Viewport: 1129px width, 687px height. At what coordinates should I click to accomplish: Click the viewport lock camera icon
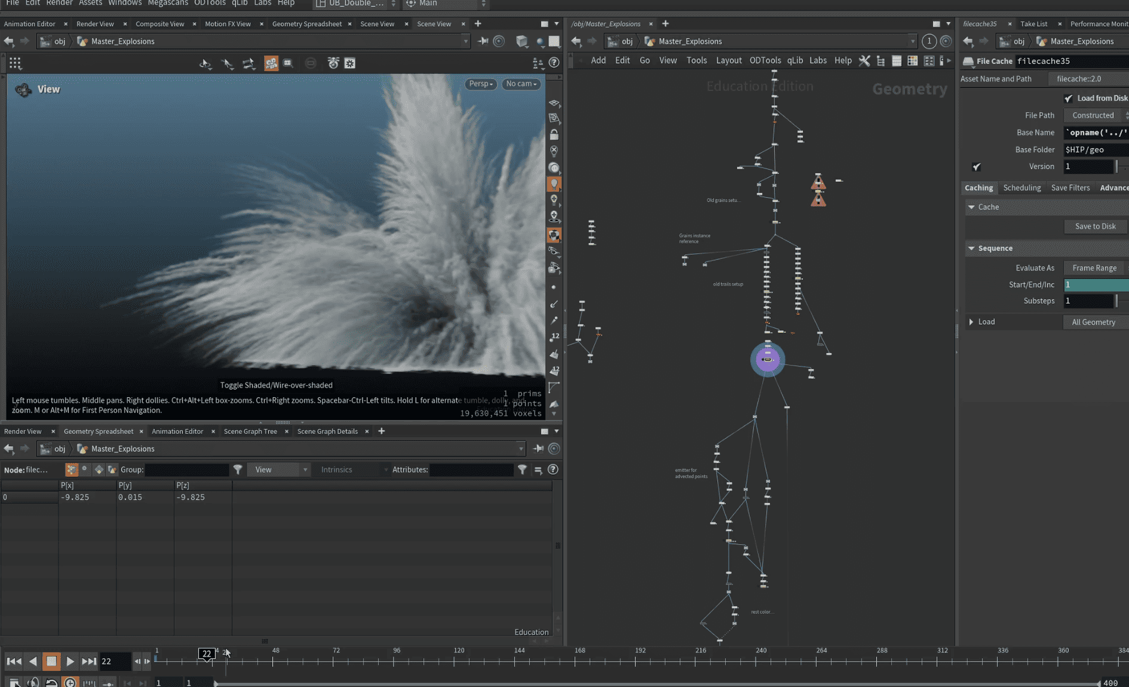[x=554, y=134]
